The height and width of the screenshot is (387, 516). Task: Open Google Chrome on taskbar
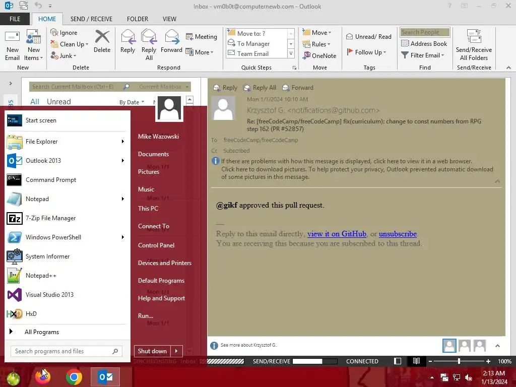(x=74, y=377)
